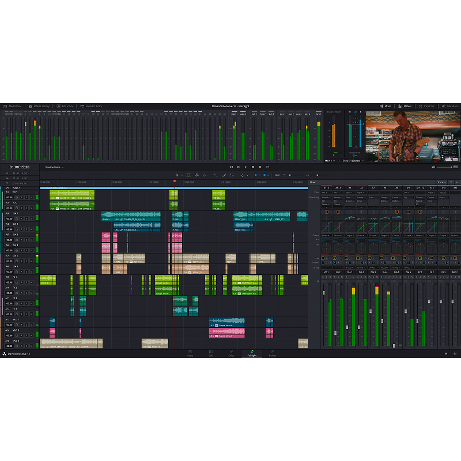Viewport: 461px width, 461px height.
Task: Expand the Timeline Name dropdown
Action: pyautogui.click(x=54, y=167)
